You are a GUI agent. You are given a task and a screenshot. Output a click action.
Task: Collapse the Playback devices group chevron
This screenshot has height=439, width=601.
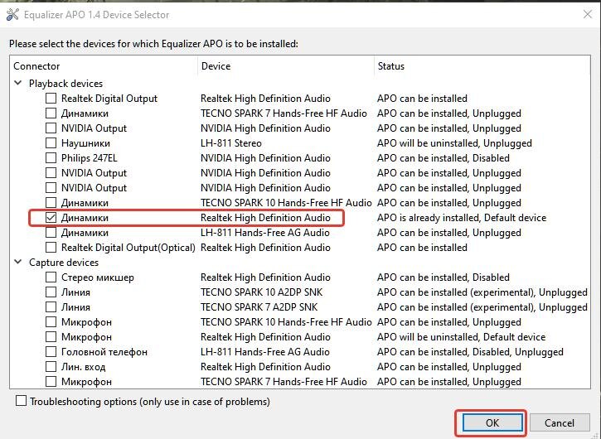click(17, 83)
